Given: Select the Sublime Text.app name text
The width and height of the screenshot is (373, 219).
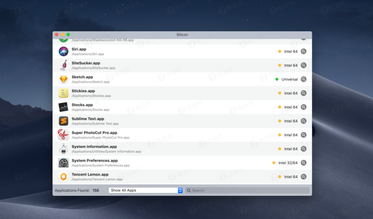Looking at the screenshot, I should [x=88, y=119].
